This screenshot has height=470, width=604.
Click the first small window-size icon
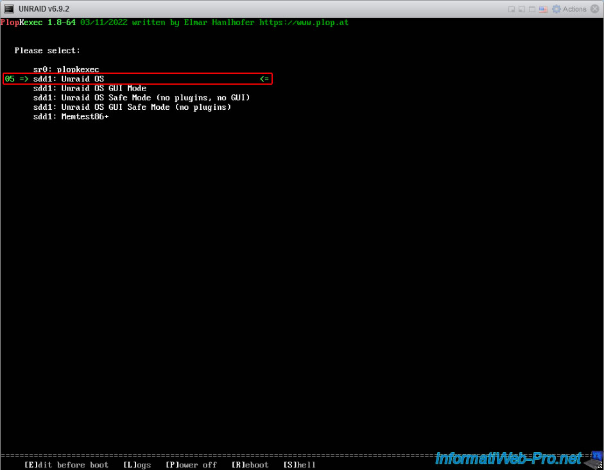(512, 9)
